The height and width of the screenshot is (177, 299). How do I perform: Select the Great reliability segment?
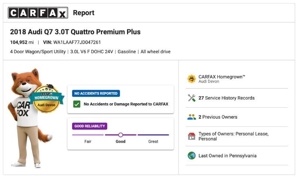point(153,135)
